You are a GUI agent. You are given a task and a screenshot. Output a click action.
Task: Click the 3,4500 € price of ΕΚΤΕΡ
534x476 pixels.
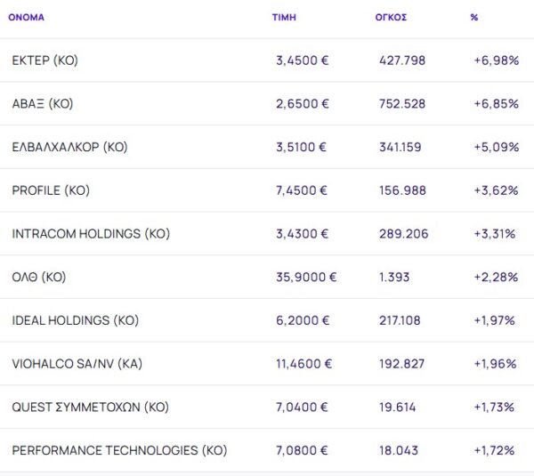(303, 61)
